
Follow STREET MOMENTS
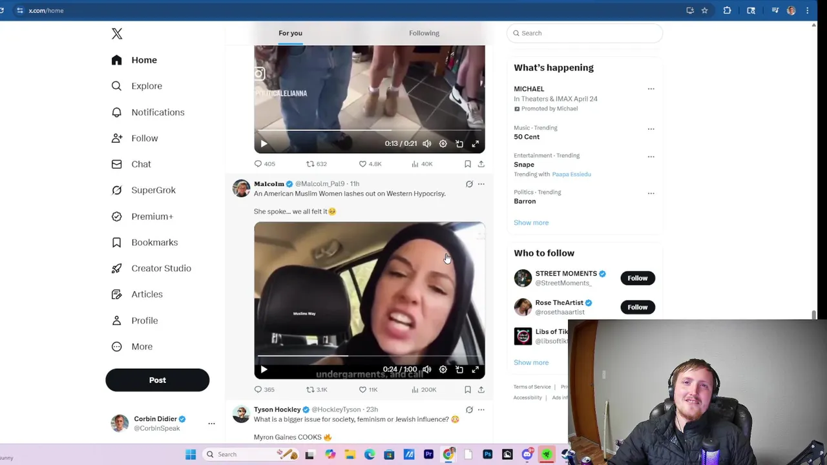coord(637,278)
